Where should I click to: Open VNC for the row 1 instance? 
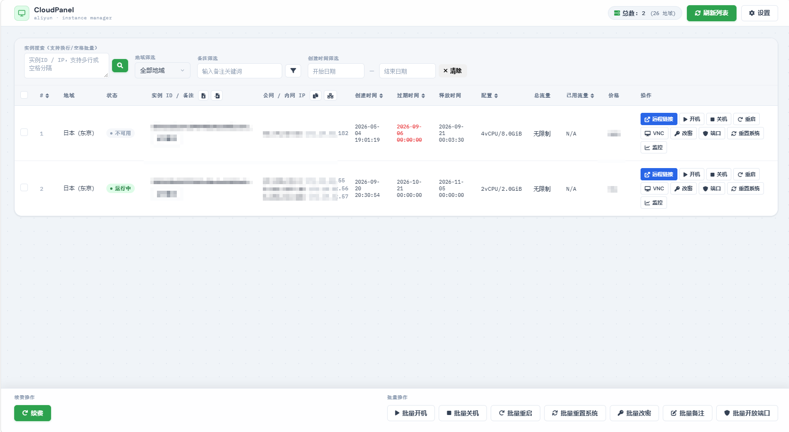(x=654, y=133)
